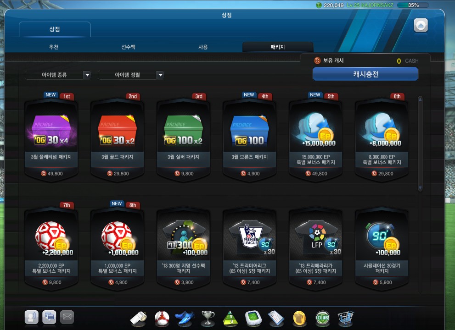The width and height of the screenshot is (455, 330).
Task: Click the 35% experience progress bar
Action: (x=413, y=5)
